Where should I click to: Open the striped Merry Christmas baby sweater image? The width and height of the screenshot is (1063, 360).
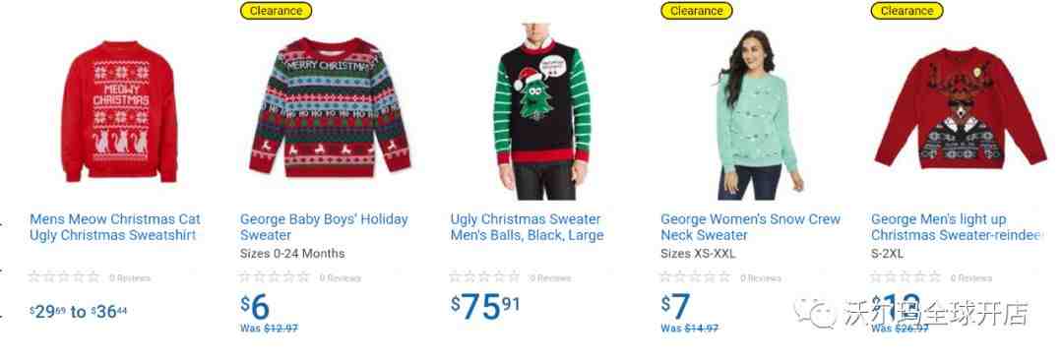click(330, 107)
